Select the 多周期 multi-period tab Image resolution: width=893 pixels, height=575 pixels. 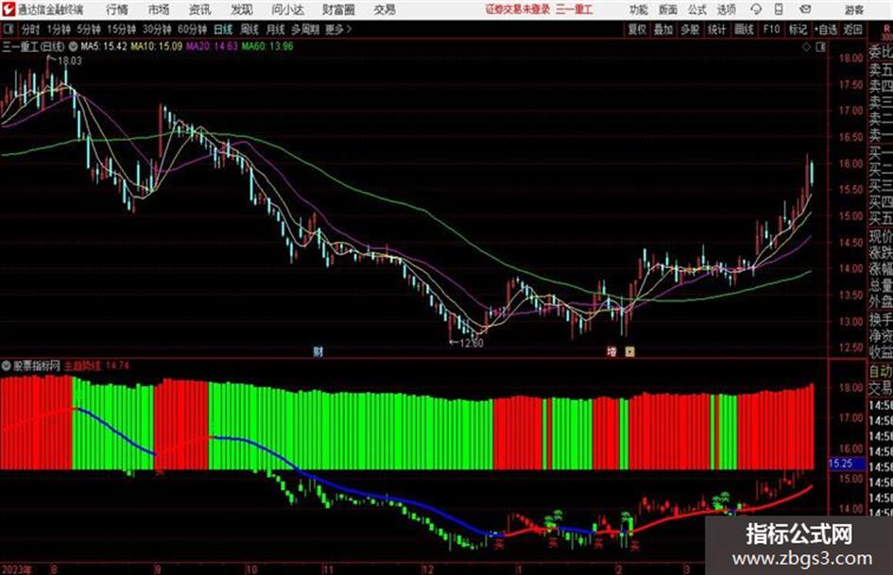tap(305, 29)
